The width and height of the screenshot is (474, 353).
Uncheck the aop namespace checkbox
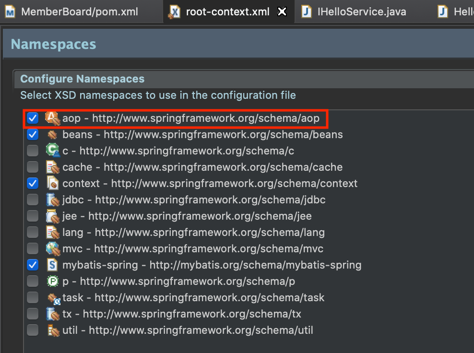32,118
